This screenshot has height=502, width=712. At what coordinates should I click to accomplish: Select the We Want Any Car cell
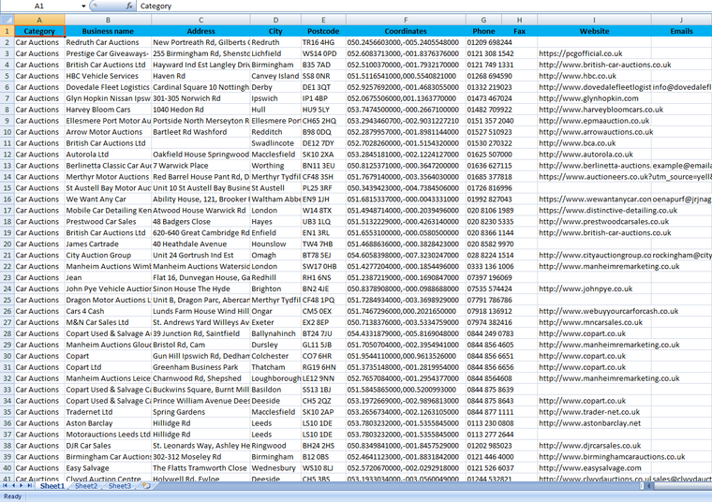[108, 199]
